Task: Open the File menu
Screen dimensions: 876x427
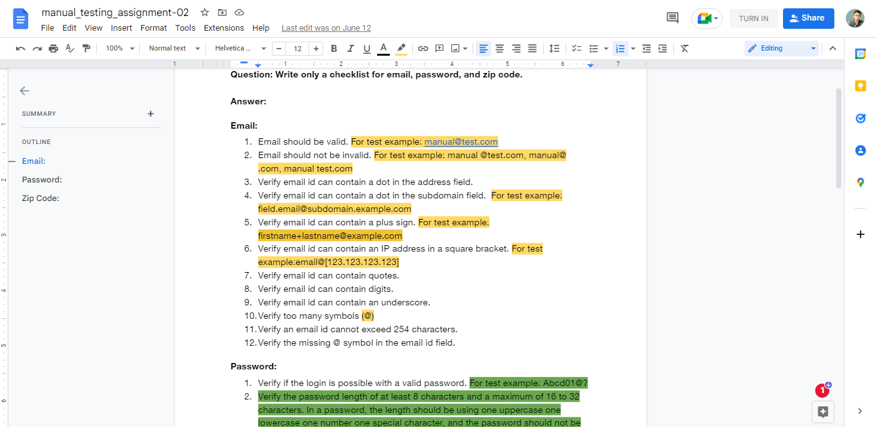Action: coord(47,28)
